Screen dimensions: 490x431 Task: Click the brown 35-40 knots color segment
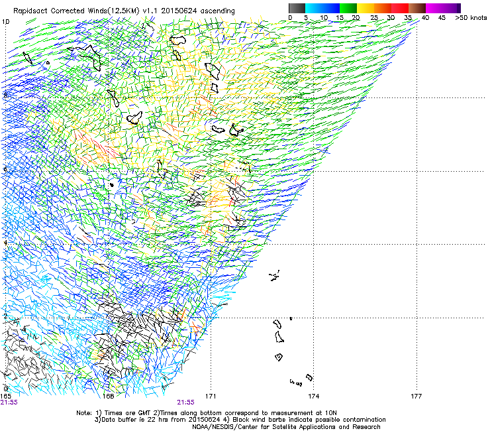click(x=417, y=8)
